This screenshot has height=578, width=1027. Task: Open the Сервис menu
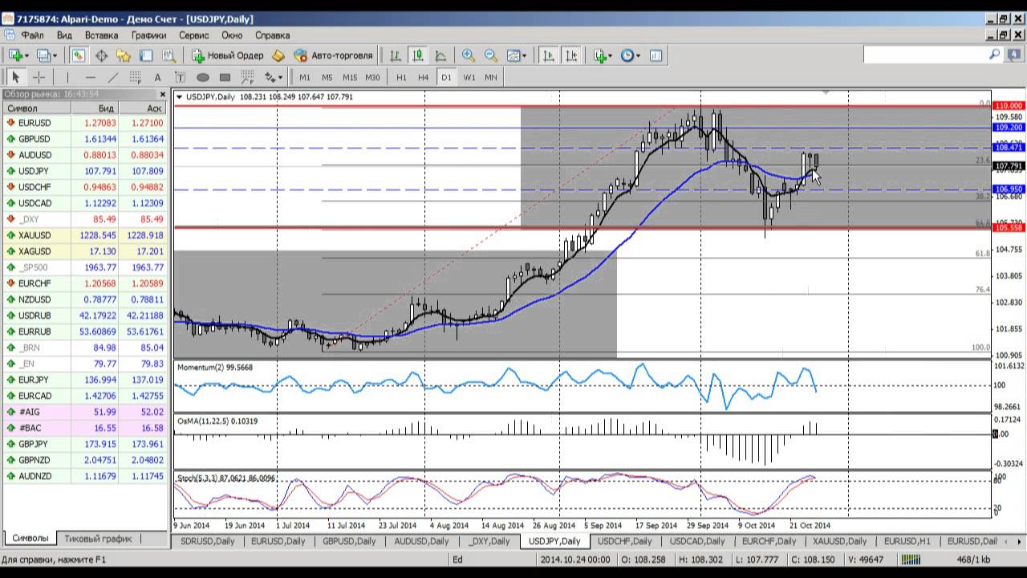click(193, 35)
